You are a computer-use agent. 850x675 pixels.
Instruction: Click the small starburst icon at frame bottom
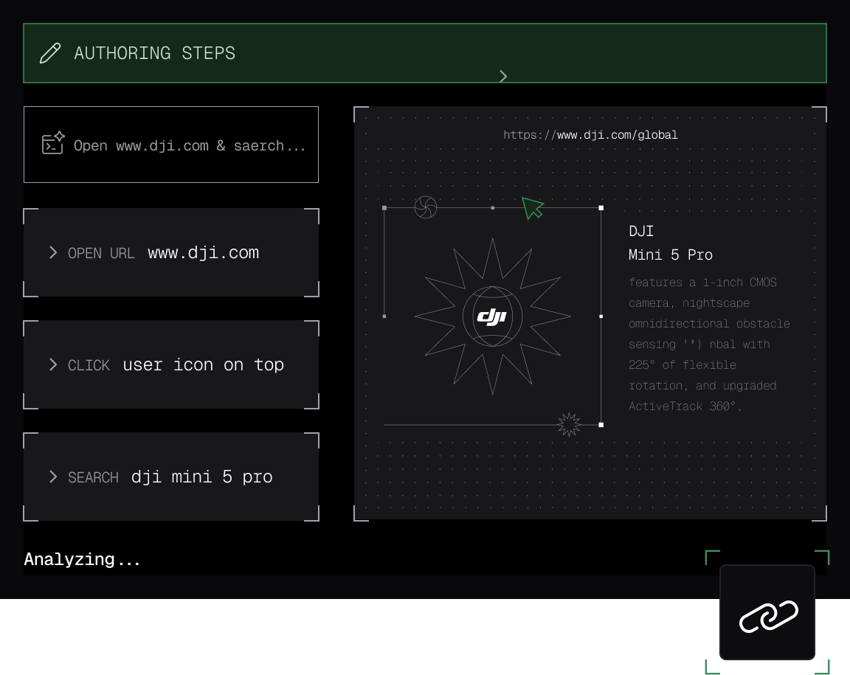point(569,424)
